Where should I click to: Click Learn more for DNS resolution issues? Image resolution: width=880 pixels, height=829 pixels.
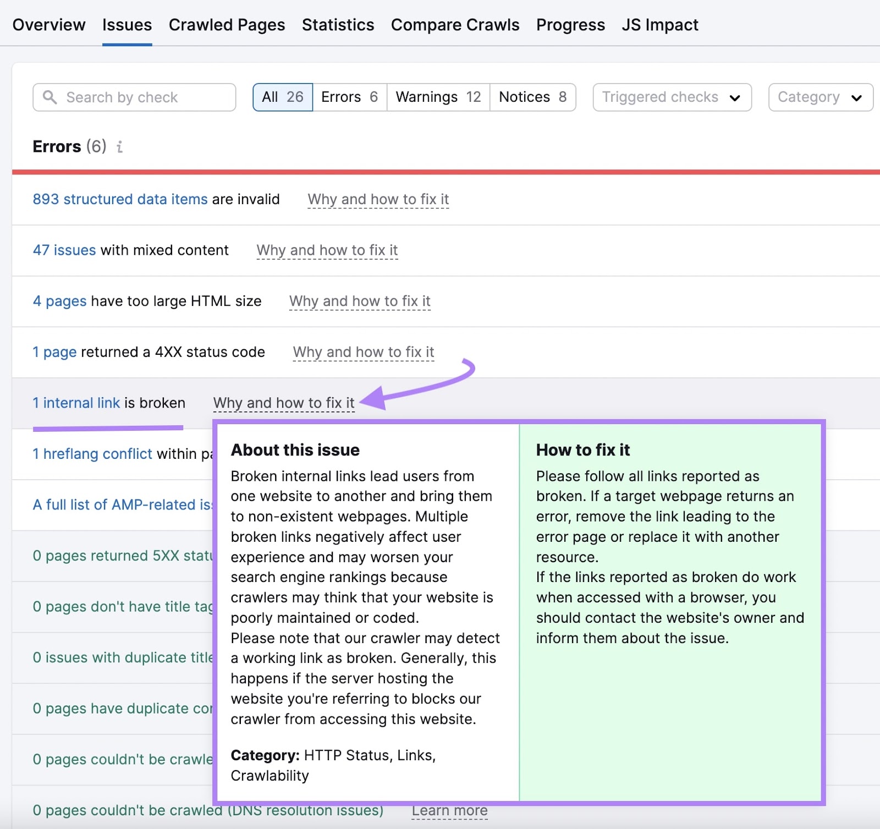(x=450, y=811)
